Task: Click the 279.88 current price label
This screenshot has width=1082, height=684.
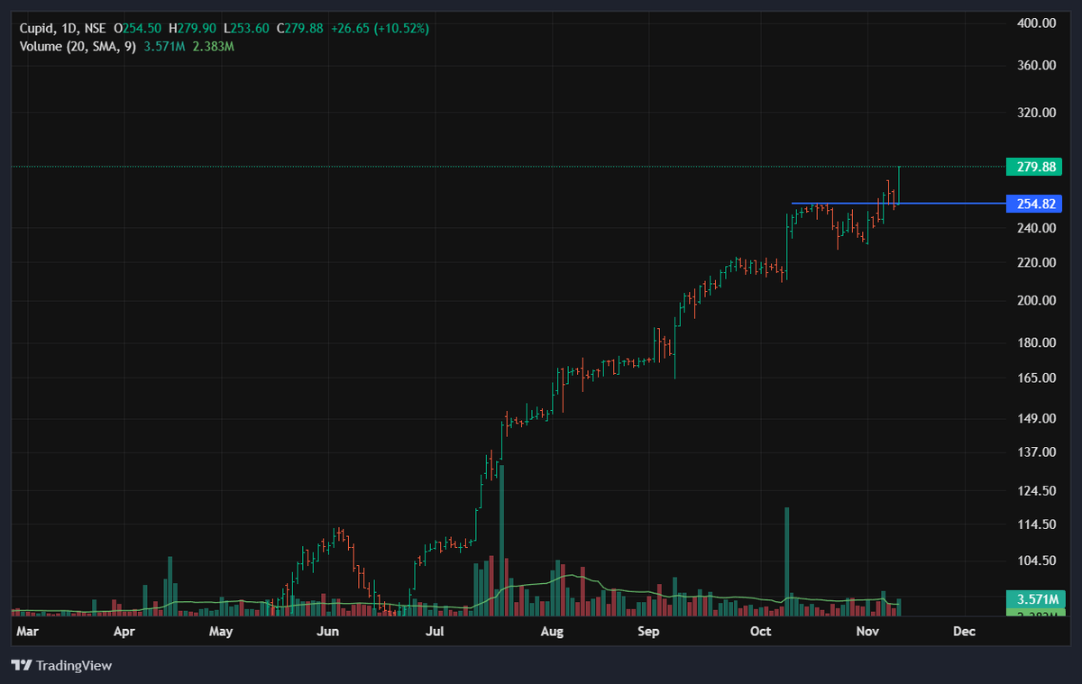Action: tap(1034, 167)
